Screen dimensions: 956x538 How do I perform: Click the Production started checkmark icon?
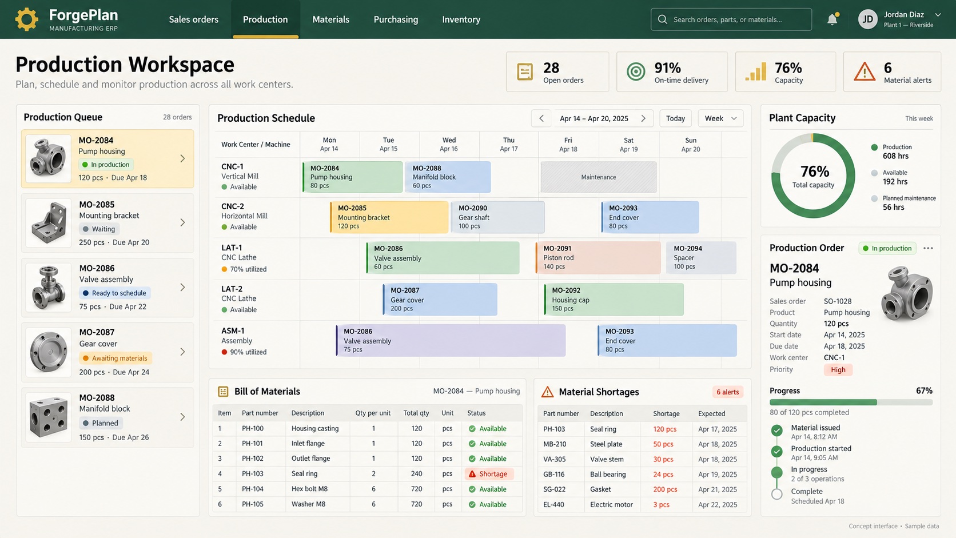pyautogui.click(x=776, y=452)
